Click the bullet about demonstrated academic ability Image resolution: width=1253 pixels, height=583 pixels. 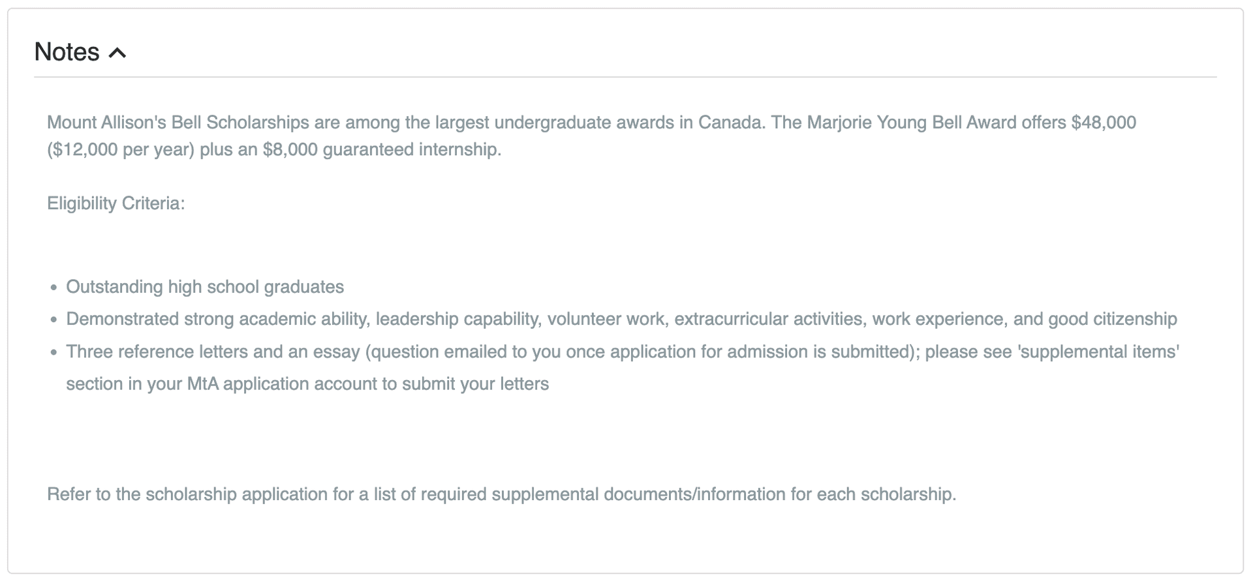click(621, 319)
